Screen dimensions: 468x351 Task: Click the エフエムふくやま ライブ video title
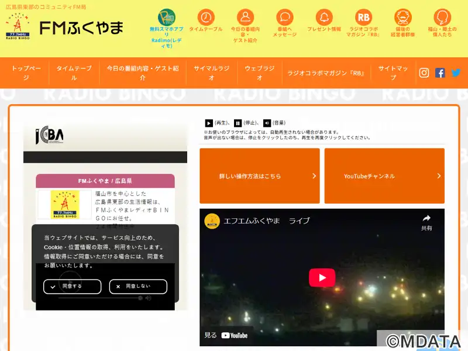(x=267, y=221)
